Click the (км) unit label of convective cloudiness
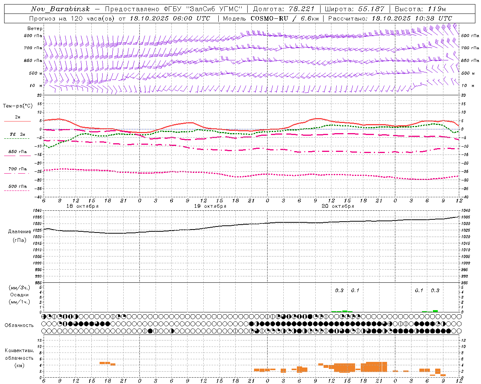This screenshot has width=481, height=384. coord(19,365)
